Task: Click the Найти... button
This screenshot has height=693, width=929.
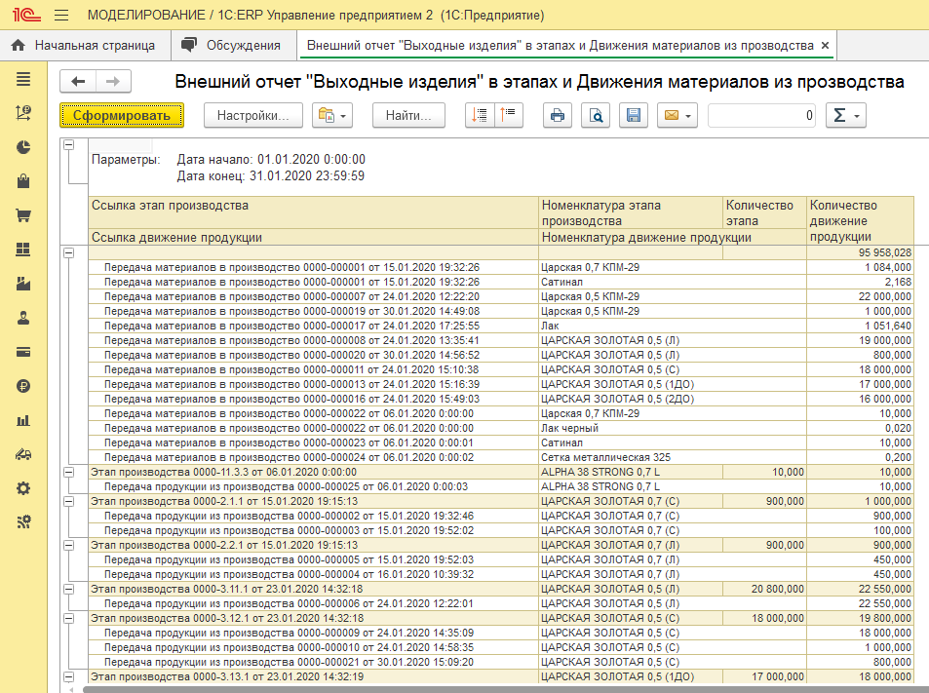Action: coord(408,115)
